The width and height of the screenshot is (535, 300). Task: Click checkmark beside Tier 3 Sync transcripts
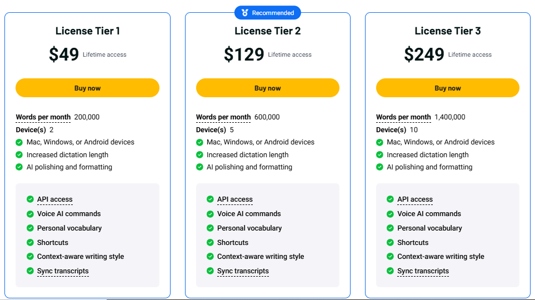click(390, 271)
